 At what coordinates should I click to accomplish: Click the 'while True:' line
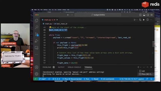click(55, 35)
